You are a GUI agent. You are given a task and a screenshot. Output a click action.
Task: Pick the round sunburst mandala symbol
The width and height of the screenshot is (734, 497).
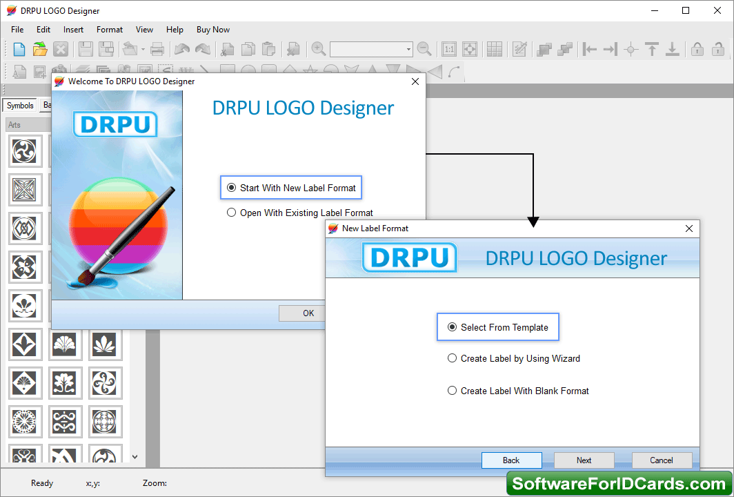click(25, 422)
